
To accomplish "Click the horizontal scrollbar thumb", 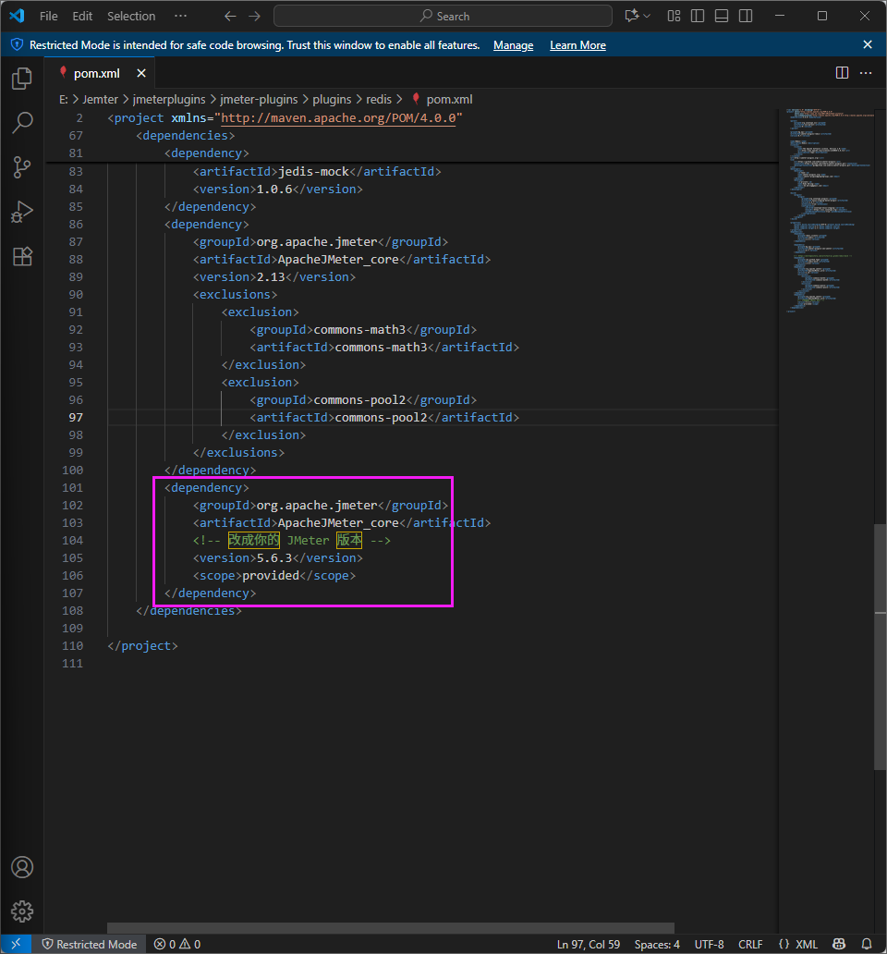I will 390,928.
